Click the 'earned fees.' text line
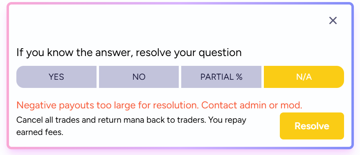 tap(40, 132)
